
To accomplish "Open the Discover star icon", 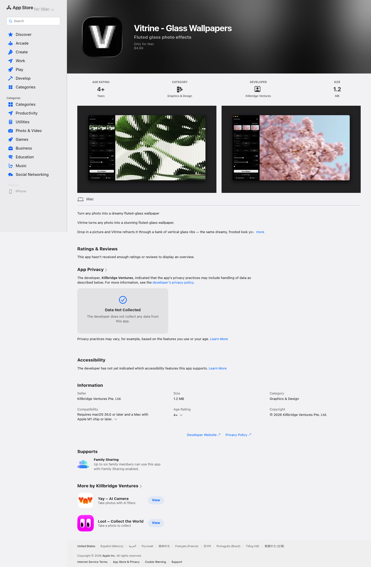I will pos(11,35).
